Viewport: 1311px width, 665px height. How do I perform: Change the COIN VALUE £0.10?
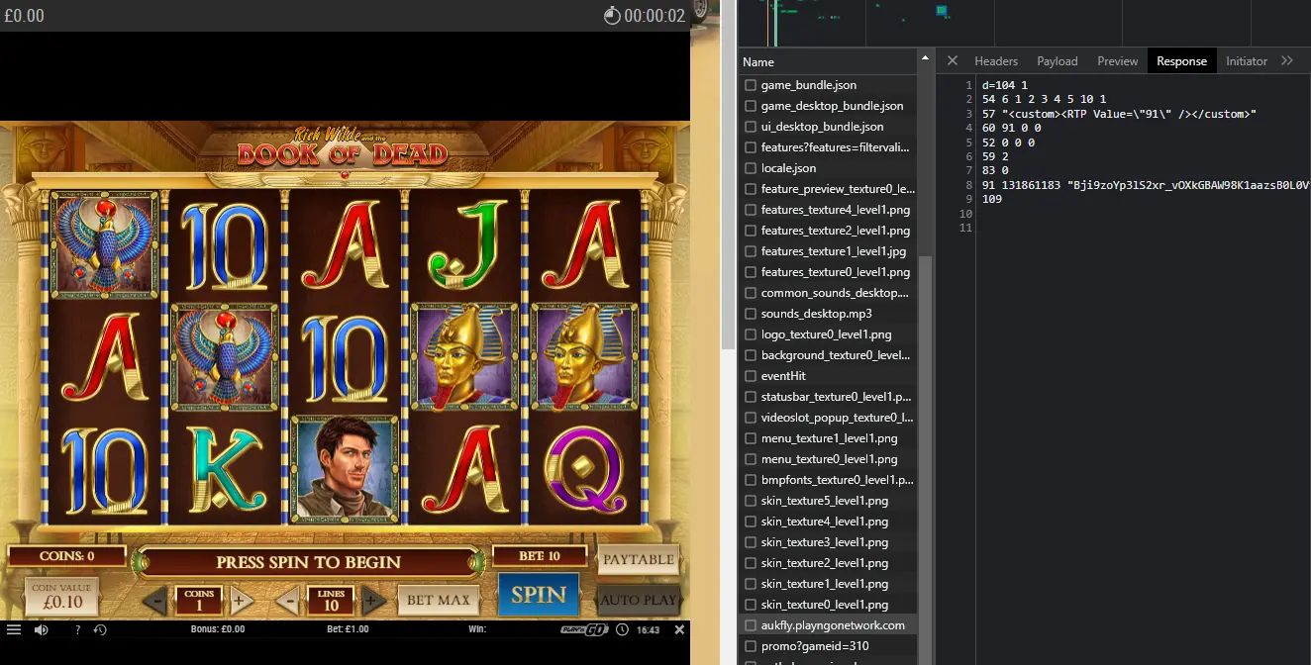pyautogui.click(x=61, y=596)
